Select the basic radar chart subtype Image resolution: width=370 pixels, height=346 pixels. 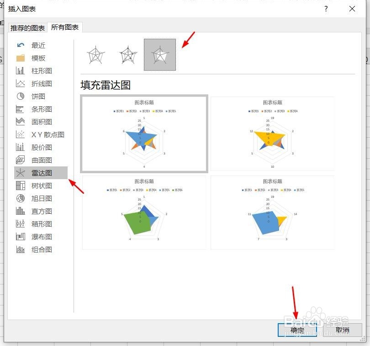[x=95, y=55]
